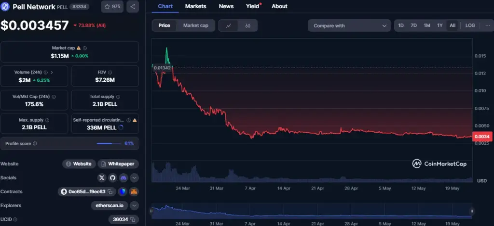
Task: Select the Price toggle
Action: pyautogui.click(x=164, y=25)
